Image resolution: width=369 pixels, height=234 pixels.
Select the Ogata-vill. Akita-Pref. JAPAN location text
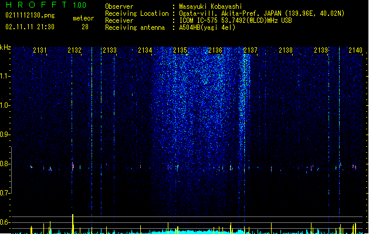coord(262,13)
